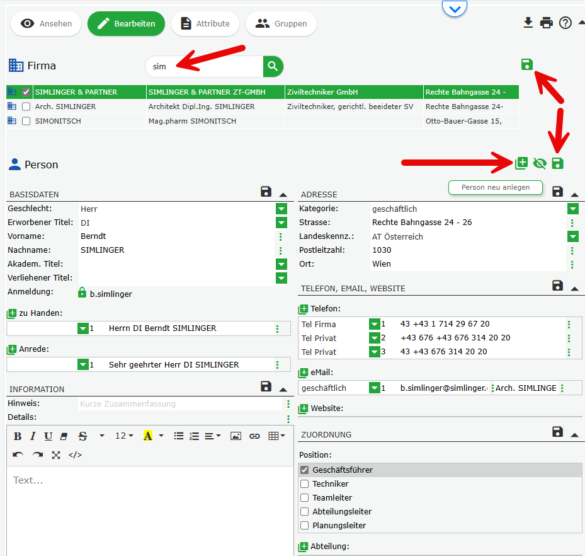585x556 pixels.
Task: Click the Hinweis summary input field
Action: (179, 403)
